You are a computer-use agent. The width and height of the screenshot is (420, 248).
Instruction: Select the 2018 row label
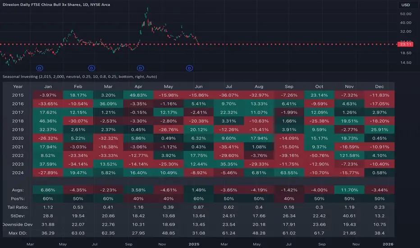pos(18,121)
